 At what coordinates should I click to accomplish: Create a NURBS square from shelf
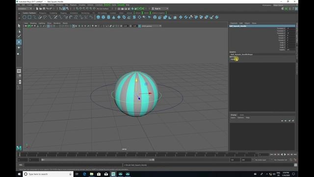(x=29, y=17)
